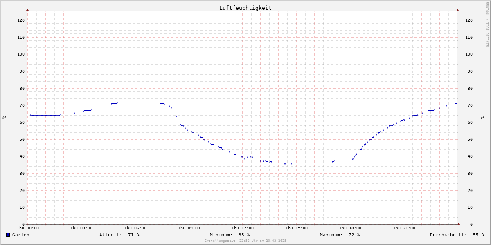Click the 0 label on the right axis
Viewport: 491px width, 245px height.
471,224
